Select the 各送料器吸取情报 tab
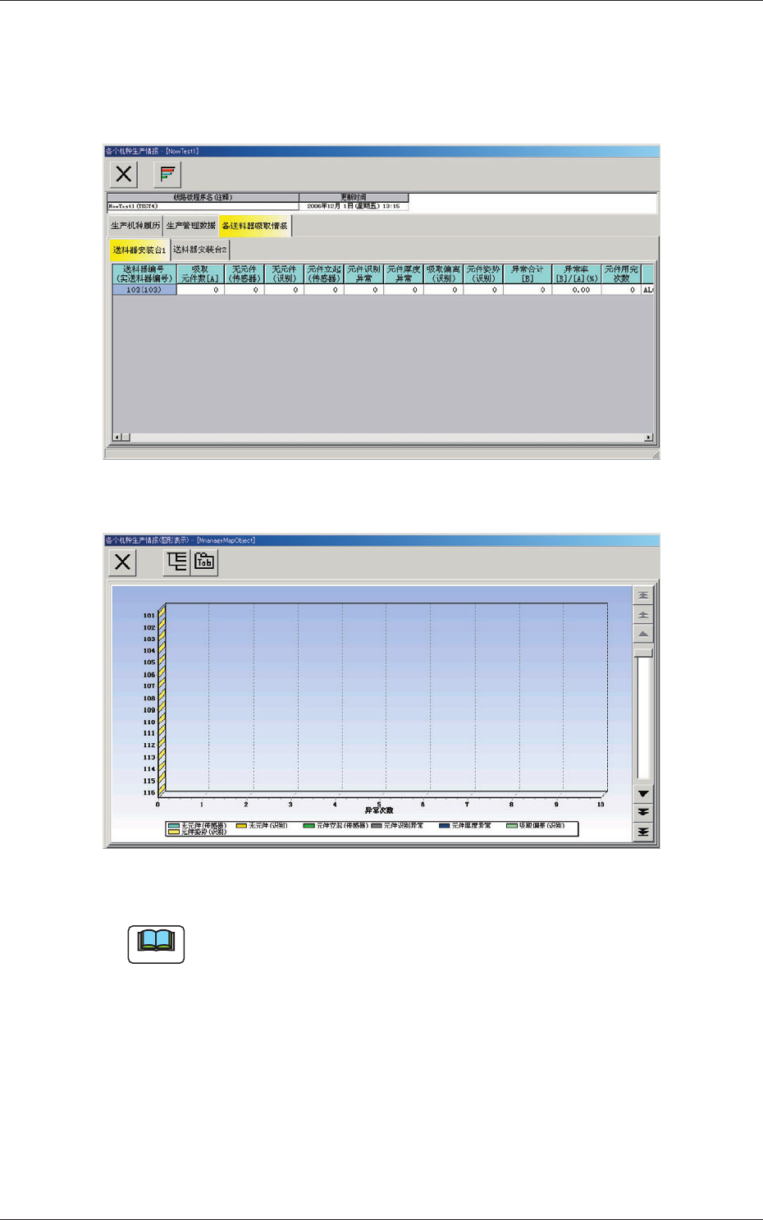The height and width of the screenshot is (1220, 763). [255, 226]
